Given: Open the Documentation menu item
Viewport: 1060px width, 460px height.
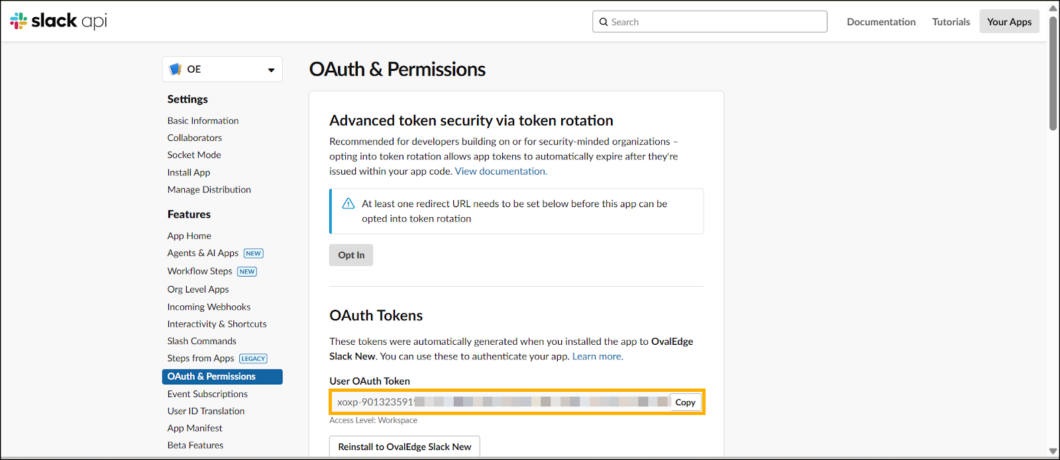Looking at the screenshot, I should [x=881, y=22].
